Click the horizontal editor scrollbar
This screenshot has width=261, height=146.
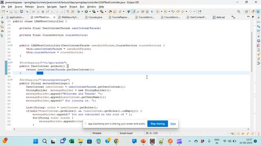[x=131, y=129]
